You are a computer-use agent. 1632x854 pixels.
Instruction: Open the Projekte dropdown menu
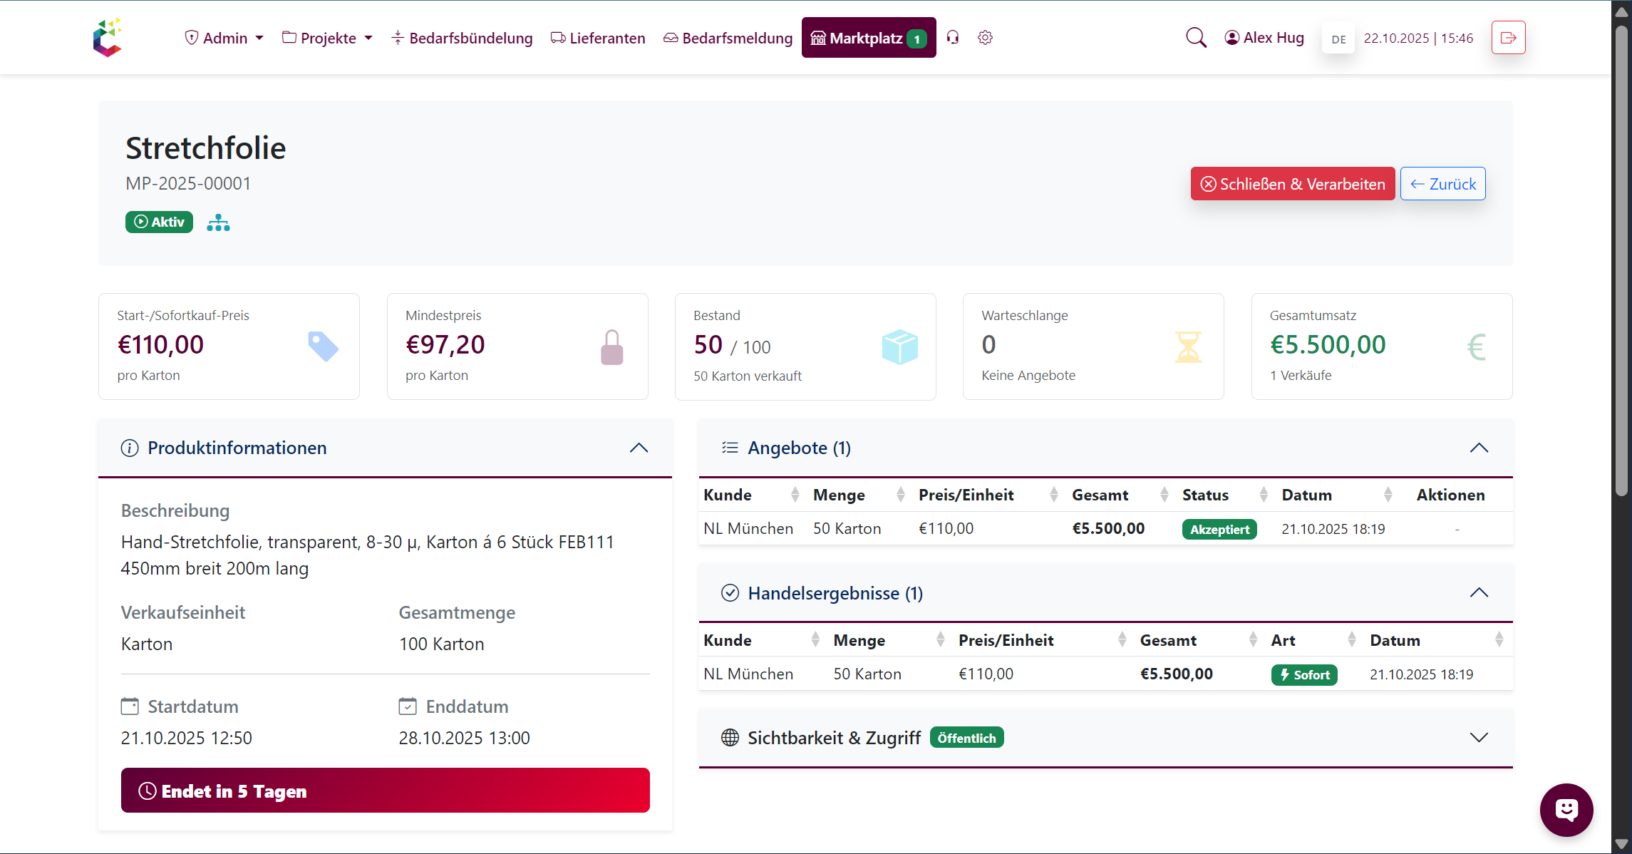pyautogui.click(x=326, y=38)
